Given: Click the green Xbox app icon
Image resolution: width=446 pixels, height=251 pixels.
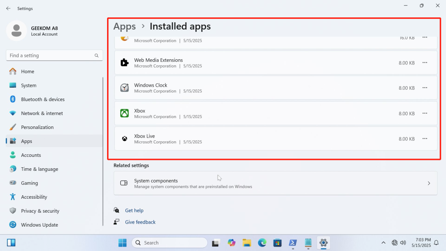Looking at the screenshot, I should click(x=124, y=113).
